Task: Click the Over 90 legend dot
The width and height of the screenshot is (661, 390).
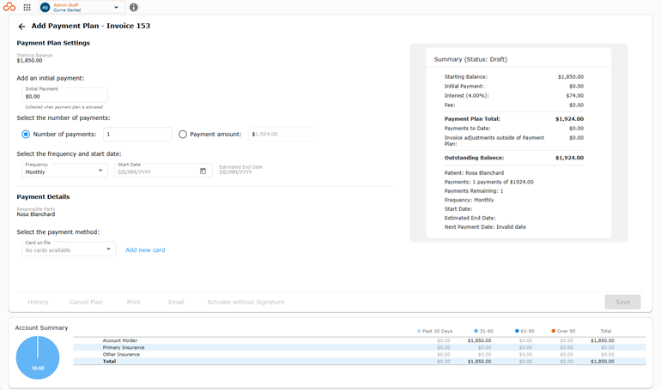Action: pos(553,331)
